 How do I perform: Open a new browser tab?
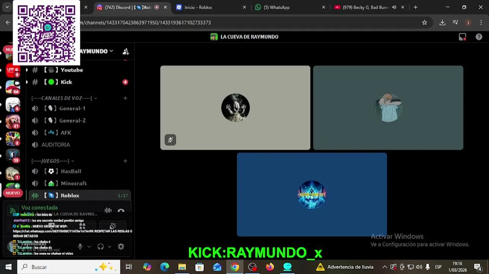415,7
